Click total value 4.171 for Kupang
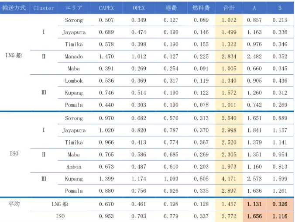Screen dimensions: 295x222 229,179
